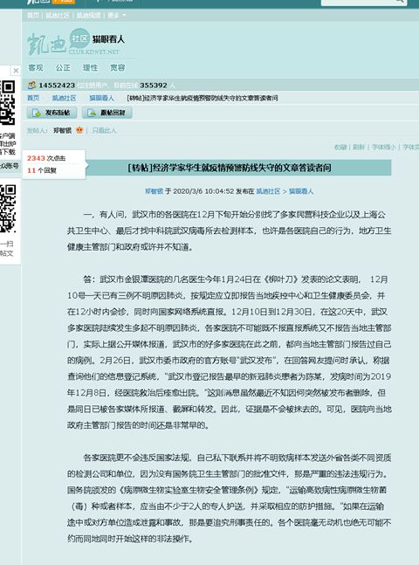
Task: Click the 猫眼看人 breadcrumb link
Action: pos(101,98)
